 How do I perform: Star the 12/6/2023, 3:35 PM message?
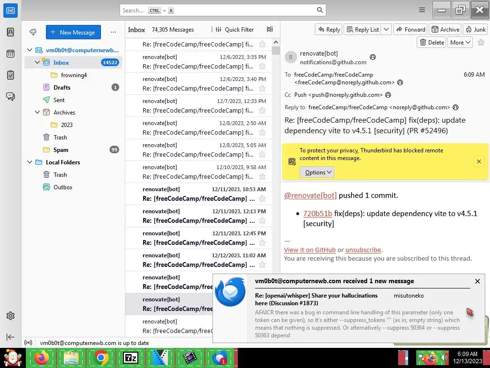[x=262, y=66]
